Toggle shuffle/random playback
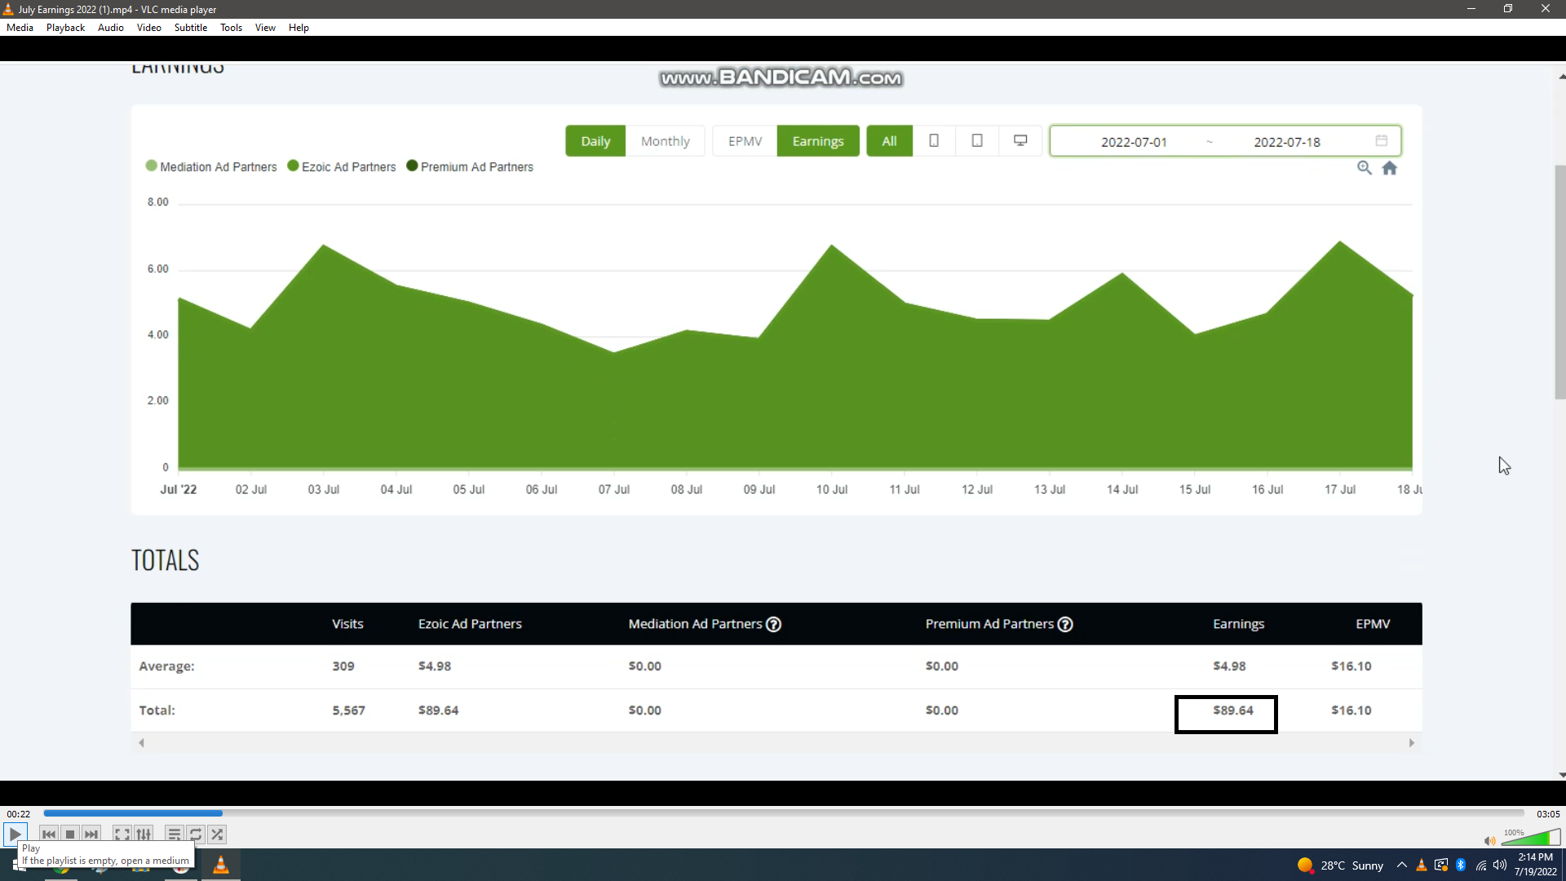Image resolution: width=1566 pixels, height=881 pixels. pyautogui.click(x=217, y=835)
